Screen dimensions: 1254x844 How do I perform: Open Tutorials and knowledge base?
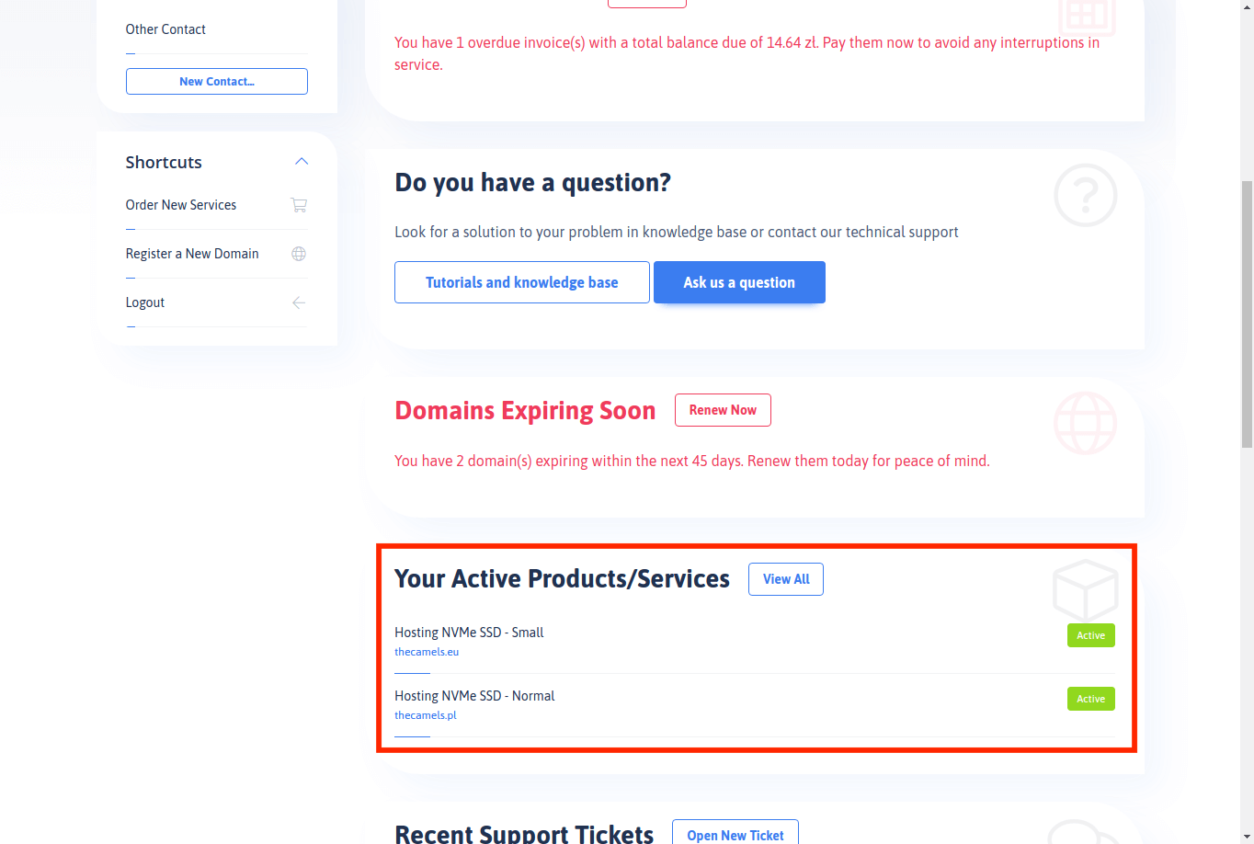[x=522, y=282]
